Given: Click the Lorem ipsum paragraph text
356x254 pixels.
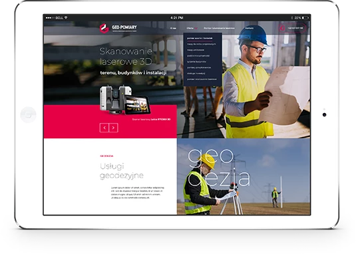Looking at the screenshot, I should tap(137, 193).
